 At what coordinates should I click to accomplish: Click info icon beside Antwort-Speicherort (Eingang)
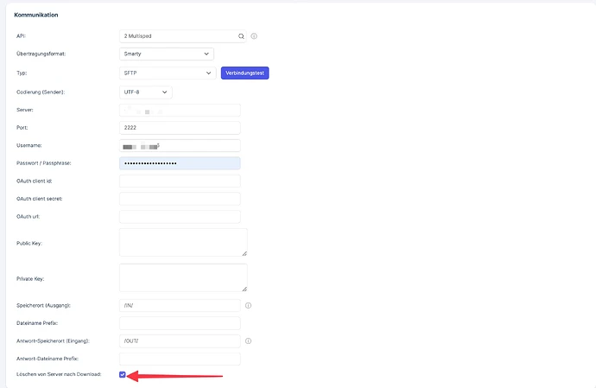pyautogui.click(x=248, y=340)
